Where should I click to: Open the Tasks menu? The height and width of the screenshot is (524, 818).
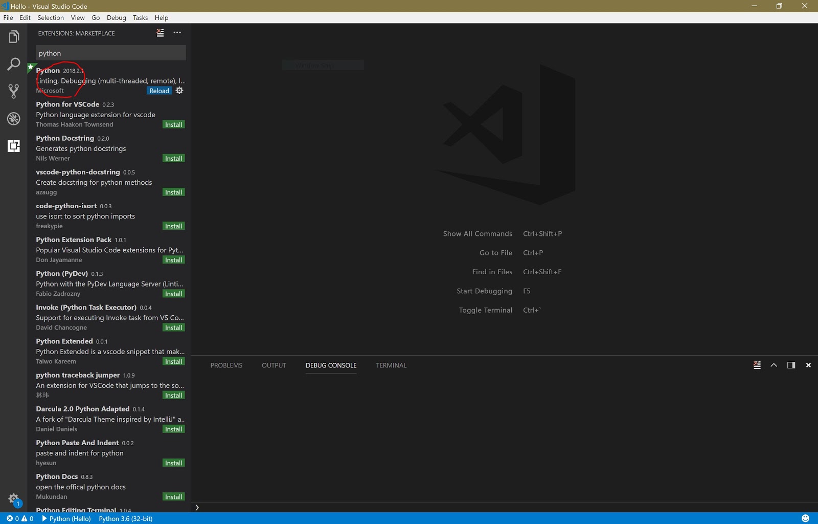pos(140,17)
